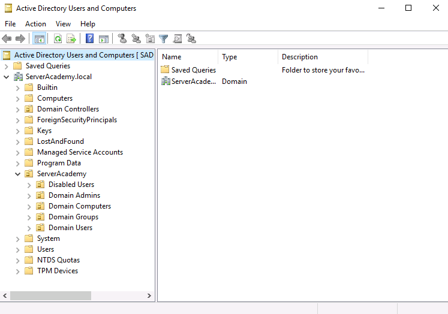Sort list by Description column header
This screenshot has height=314, width=448.
[x=323, y=57]
